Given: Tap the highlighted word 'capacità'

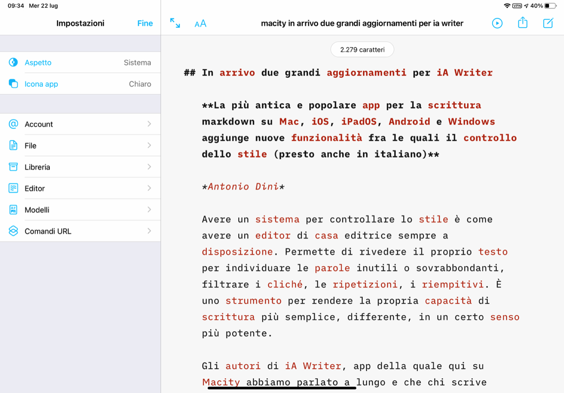Looking at the screenshot, I should tap(448, 301).
